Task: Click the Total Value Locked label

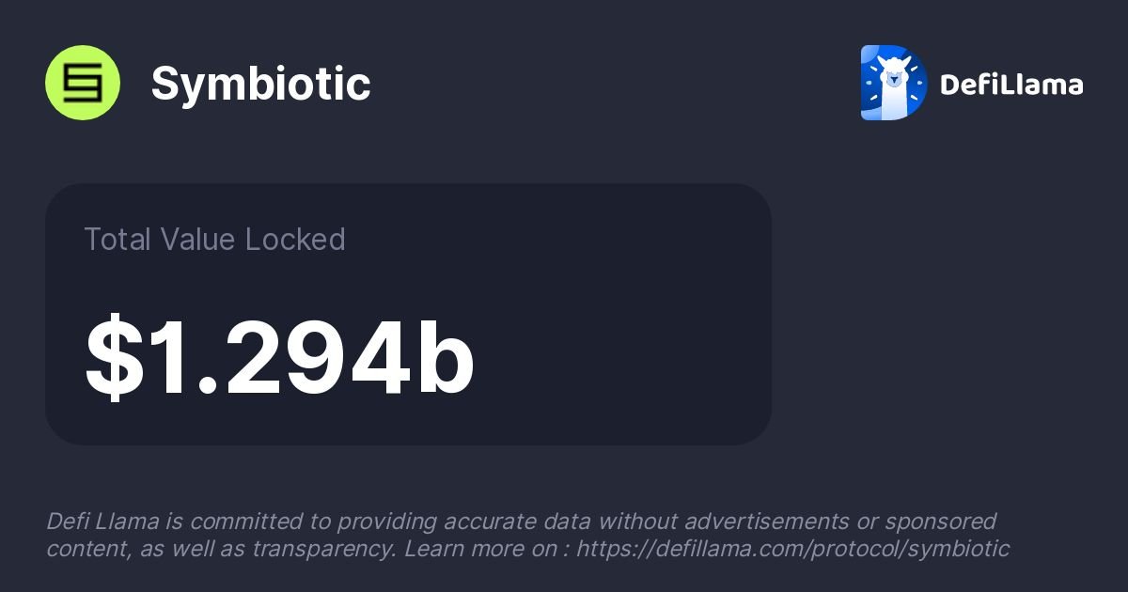Action: (214, 240)
